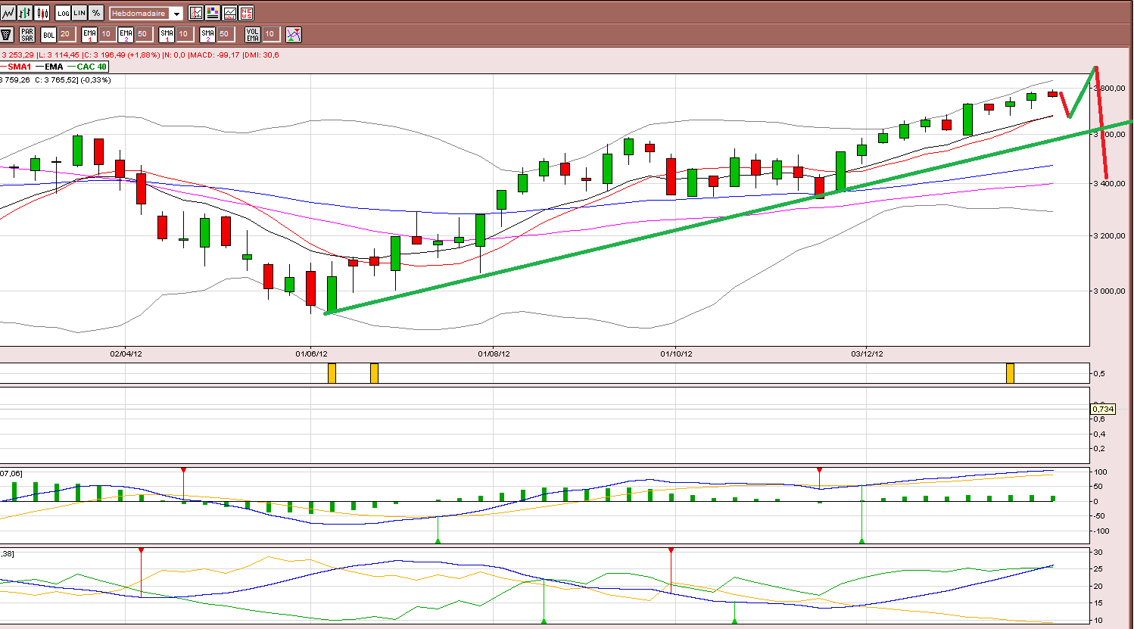Click the 01/08/12 date label

tap(494, 353)
